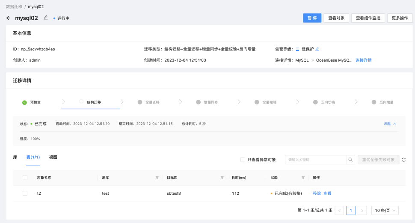Click the 运行中 status label
The width and height of the screenshot is (415, 223).
pos(63,18)
